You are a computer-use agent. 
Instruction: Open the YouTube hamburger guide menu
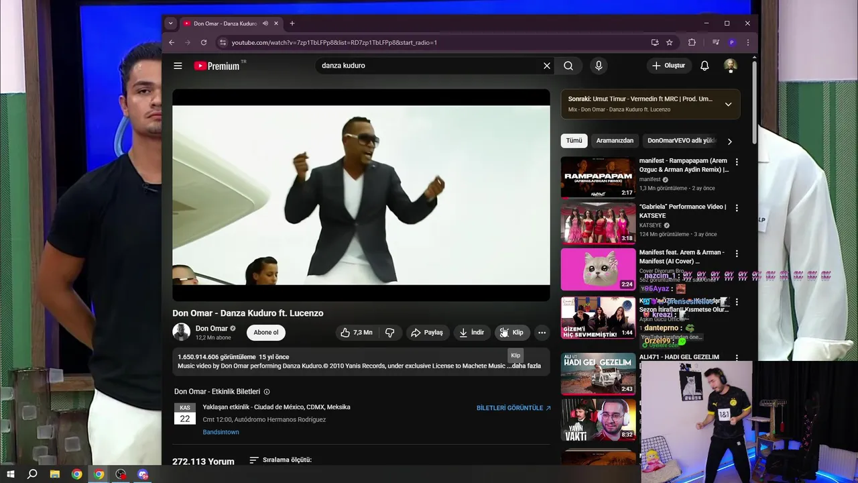pos(178,66)
